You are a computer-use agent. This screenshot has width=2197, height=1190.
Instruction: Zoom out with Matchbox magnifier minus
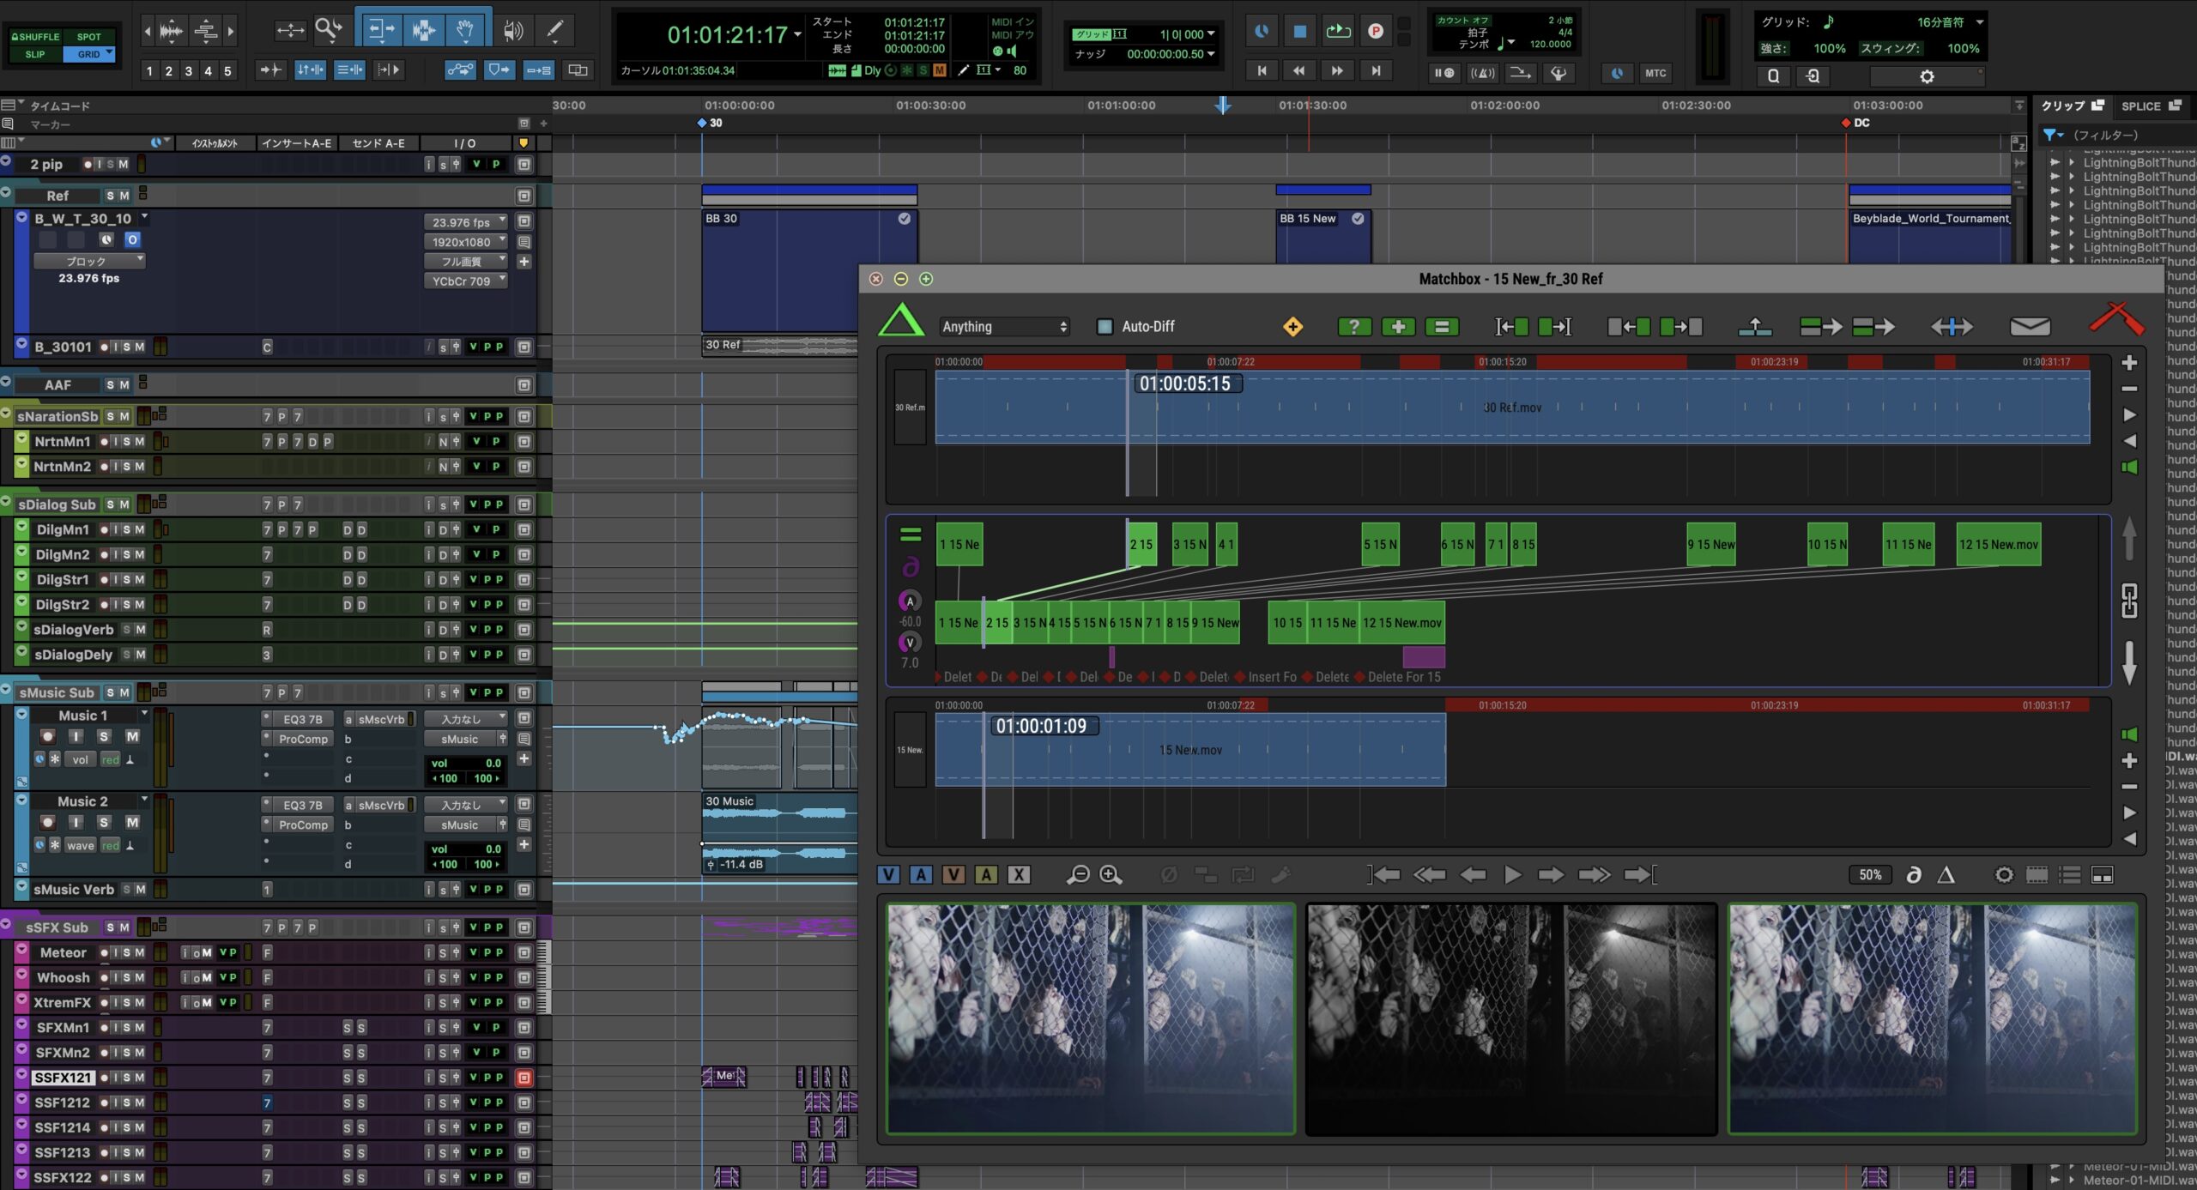tap(1077, 875)
